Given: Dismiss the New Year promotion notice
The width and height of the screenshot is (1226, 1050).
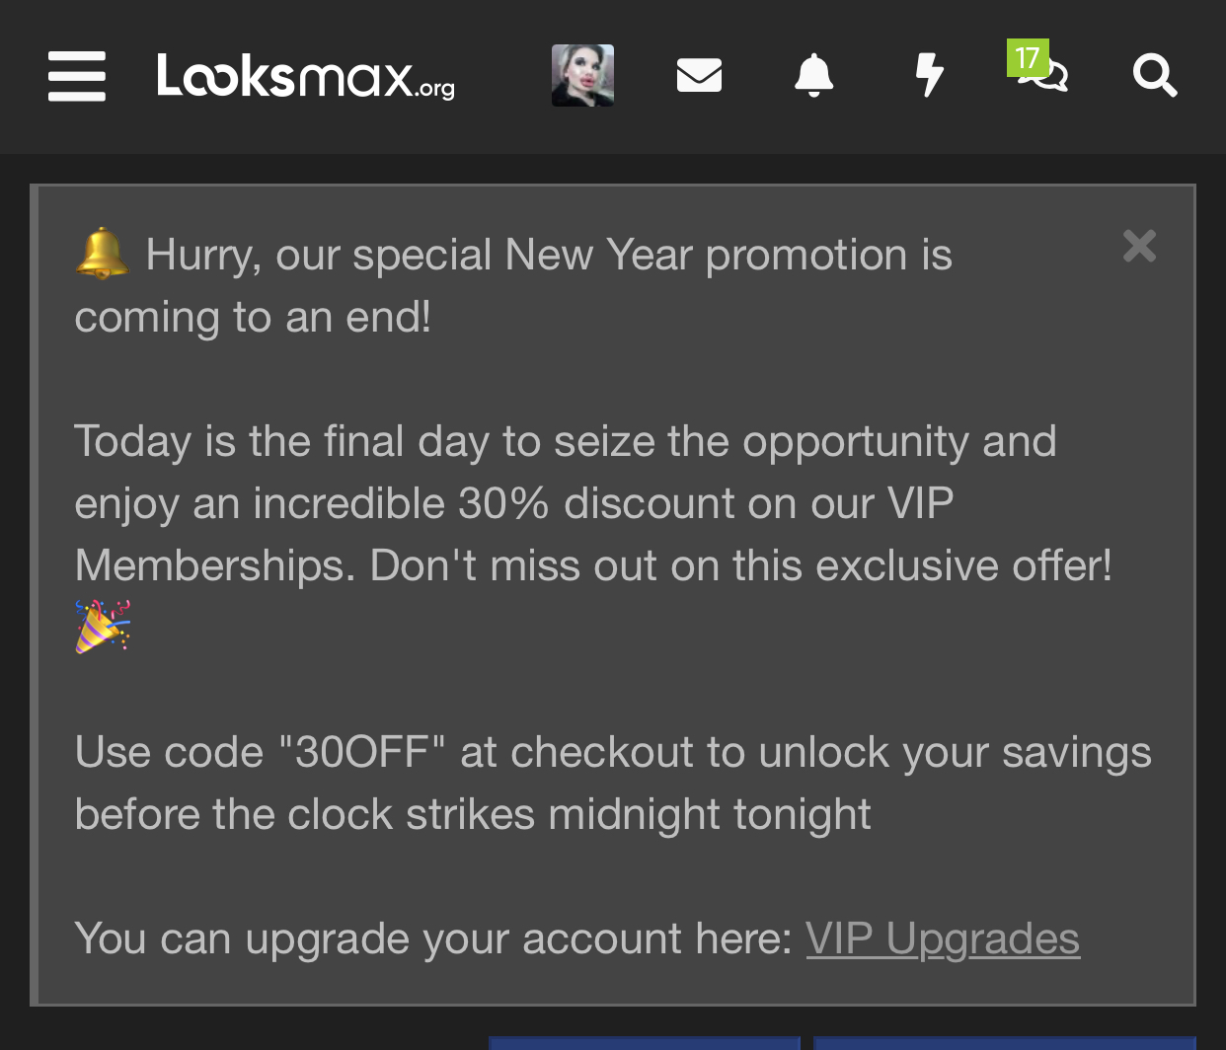Looking at the screenshot, I should 1139,246.
